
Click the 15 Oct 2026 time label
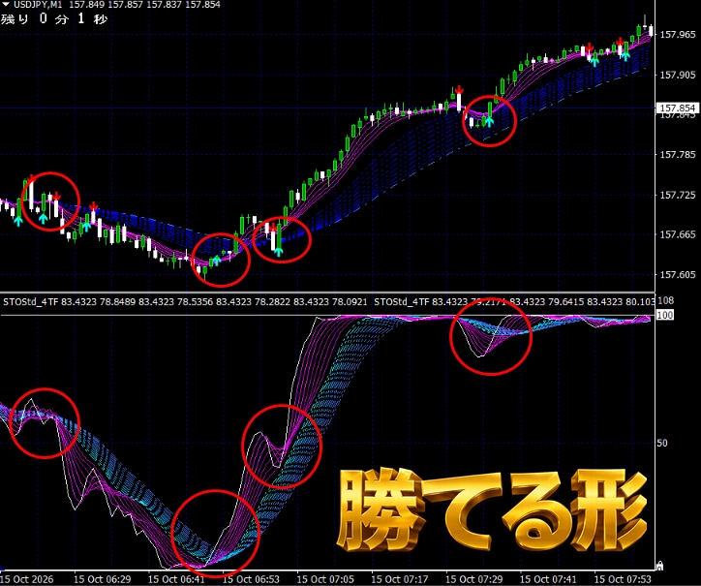[27, 579]
